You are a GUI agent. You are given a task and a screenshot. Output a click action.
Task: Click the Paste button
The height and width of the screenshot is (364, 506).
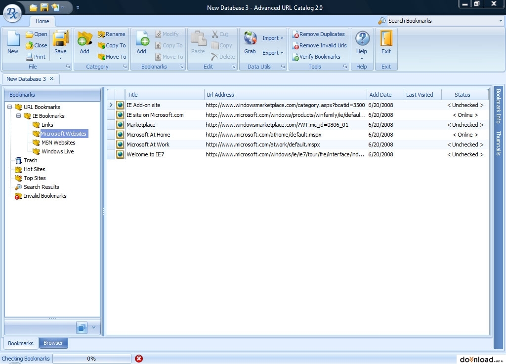198,42
